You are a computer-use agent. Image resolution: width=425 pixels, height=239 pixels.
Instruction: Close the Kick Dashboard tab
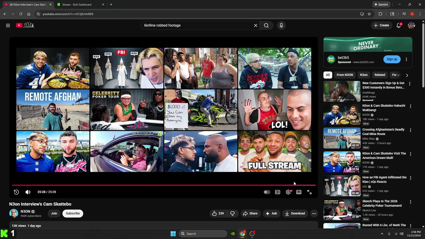(x=103, y=5)
